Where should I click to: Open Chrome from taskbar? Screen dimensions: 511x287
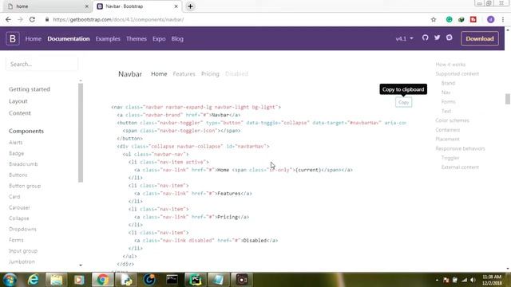point(103,280)
